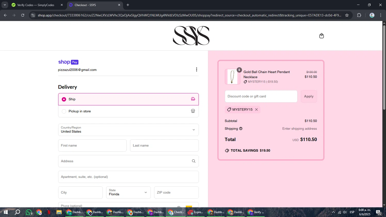Switch to Verify ... taskbar Chrome window

256,212
